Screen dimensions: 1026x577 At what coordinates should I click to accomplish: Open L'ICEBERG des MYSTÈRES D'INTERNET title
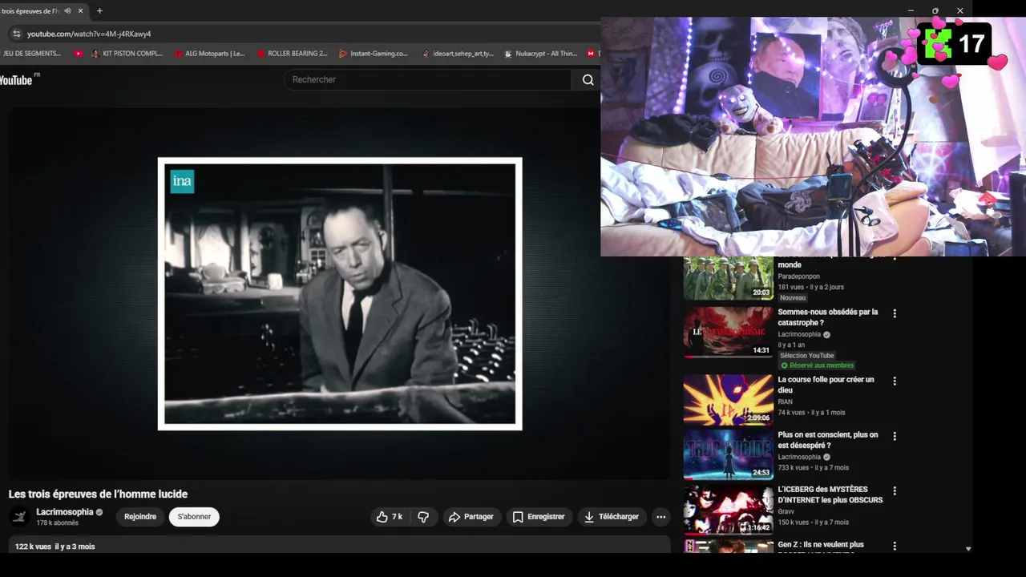click(830, 494)
